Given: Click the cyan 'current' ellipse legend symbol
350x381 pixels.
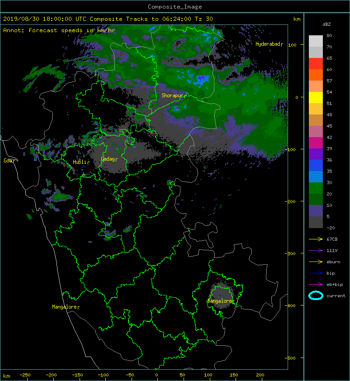Looking at the screenshot, I should coord(316,296).
